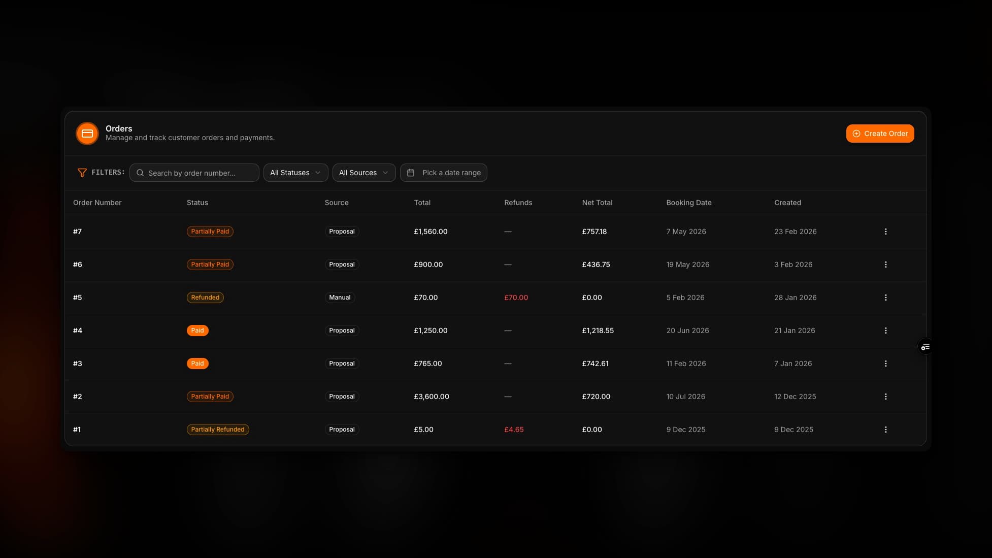Open the All Sources dropdown
992x558 pixels.
(x=363, y=173)
